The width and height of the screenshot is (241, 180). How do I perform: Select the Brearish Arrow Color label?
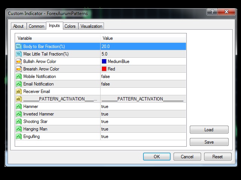click(41, 69)
